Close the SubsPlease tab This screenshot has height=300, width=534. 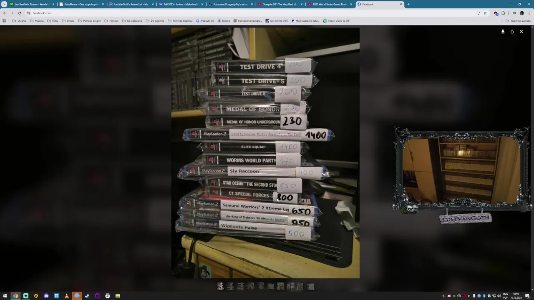tap(103, 4)
